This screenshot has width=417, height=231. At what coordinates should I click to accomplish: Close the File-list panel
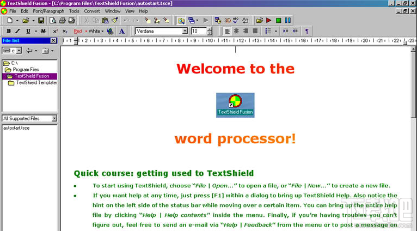click(x=53, y=40)
